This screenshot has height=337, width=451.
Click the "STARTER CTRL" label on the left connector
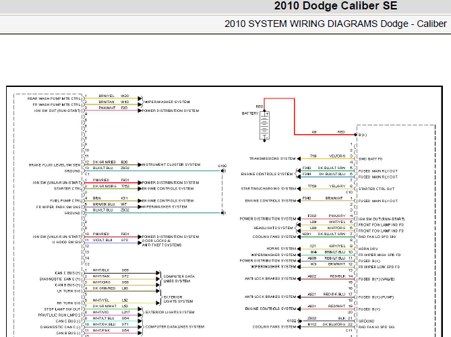click(x=67, y=189)
